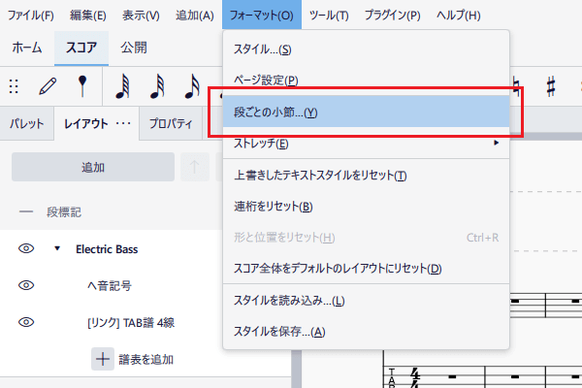Open the レイアウト tab three-dots menu
The width and height of the screenshot is (582, 388).
(123, 124)
